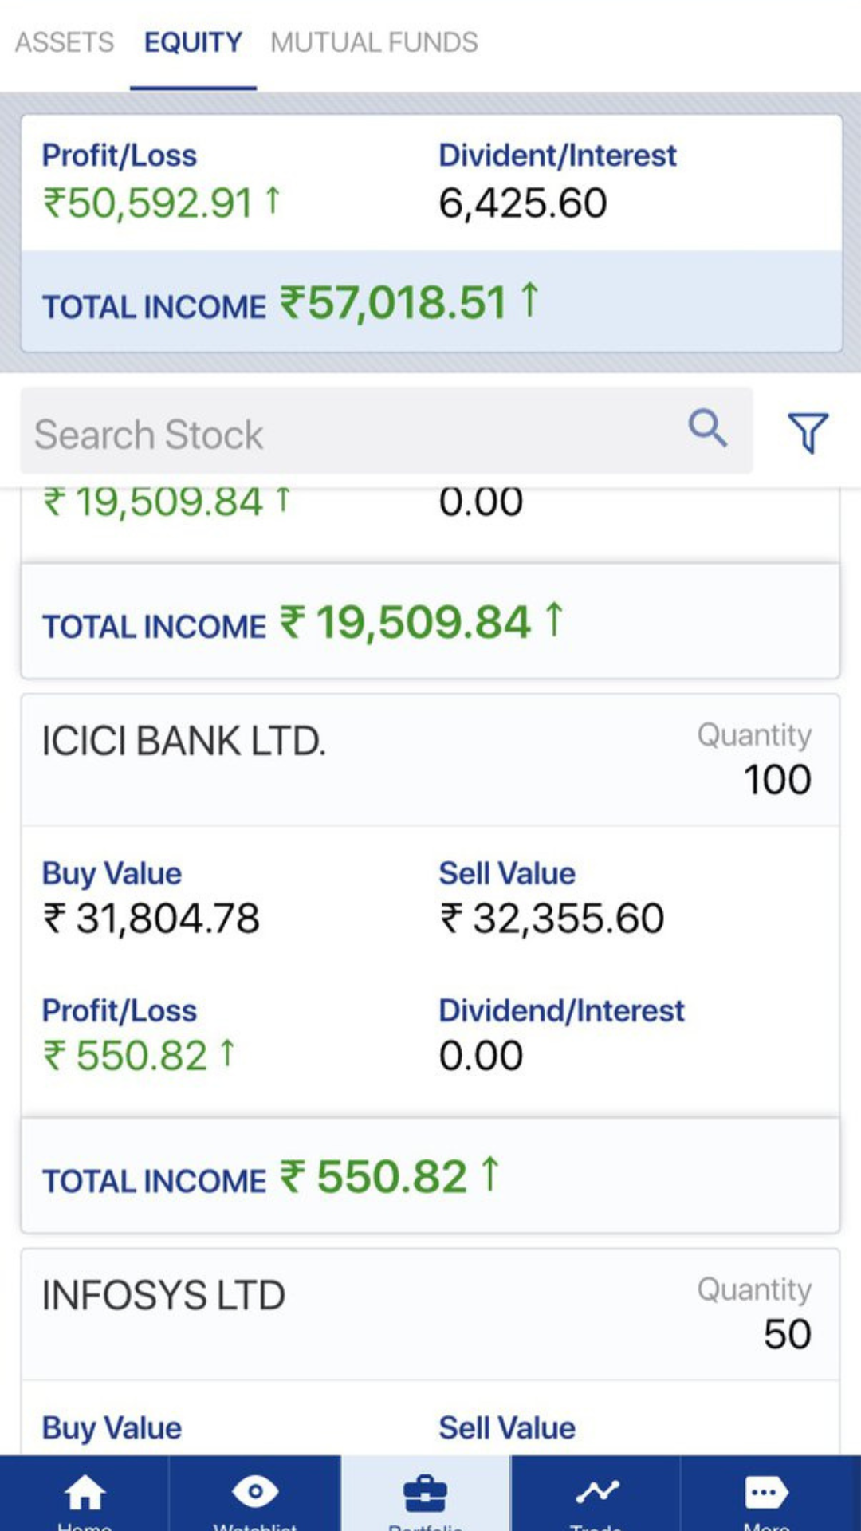The image size is (861, 1531).
Task: Open More options speech-bubble icon
Action: pyautogui.click(x=765, y=1493)
